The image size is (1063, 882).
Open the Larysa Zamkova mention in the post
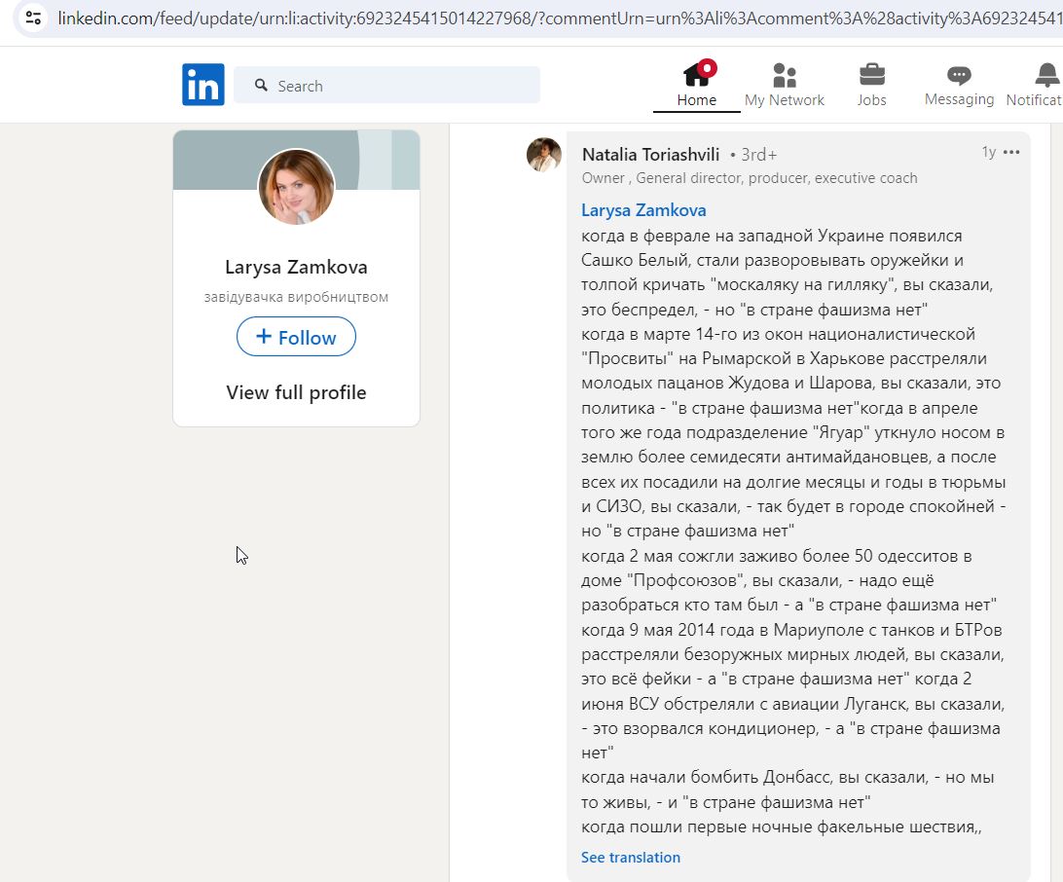click(x=642, y=209)
